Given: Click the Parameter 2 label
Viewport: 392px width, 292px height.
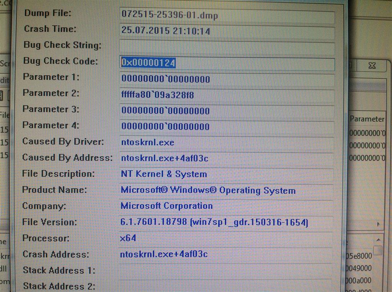Looking at the screenshot, I should click(x=51, y=93).
